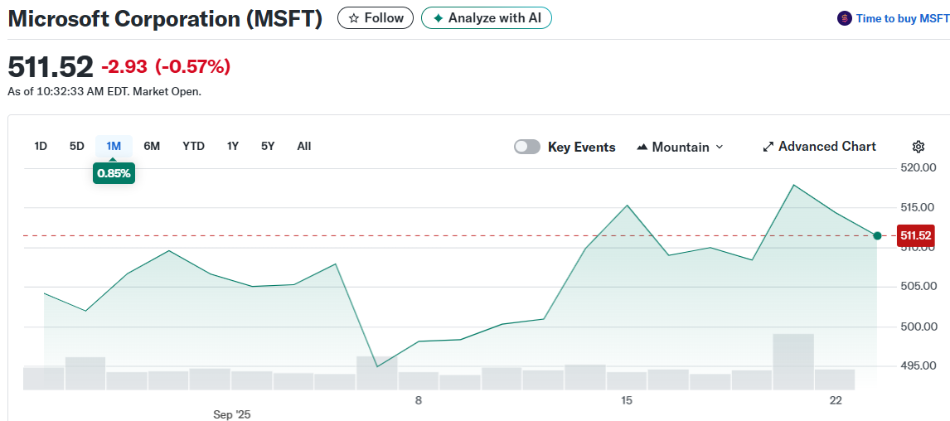Toggle the Key Events switch

click(527, 148)
